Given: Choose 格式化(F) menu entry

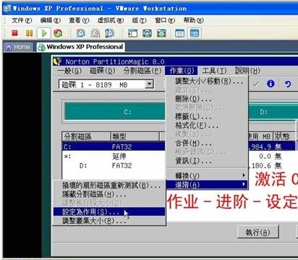Looking at the screenshot, I should click(208, 126).
